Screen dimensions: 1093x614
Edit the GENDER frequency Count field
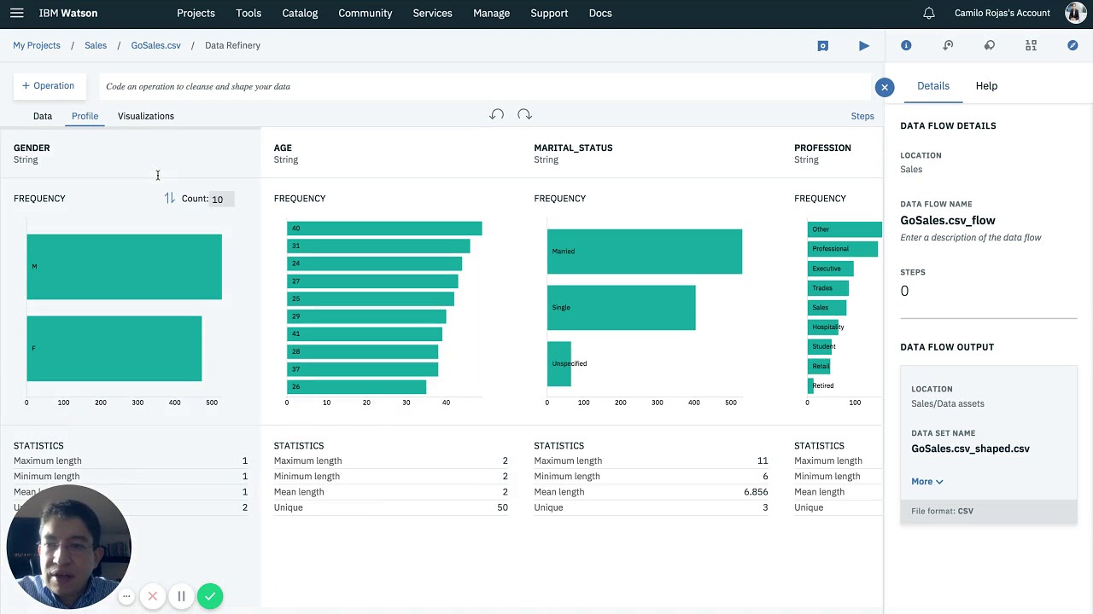222,199
